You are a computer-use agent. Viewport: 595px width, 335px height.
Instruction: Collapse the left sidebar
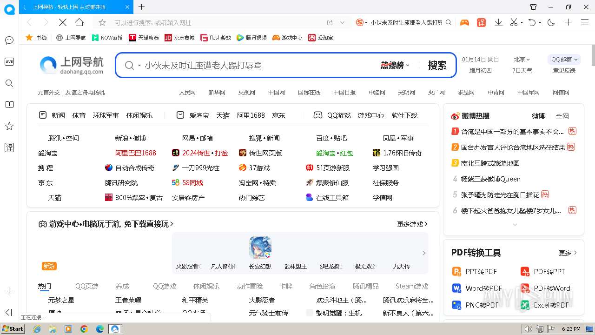[x=9, y=312]
